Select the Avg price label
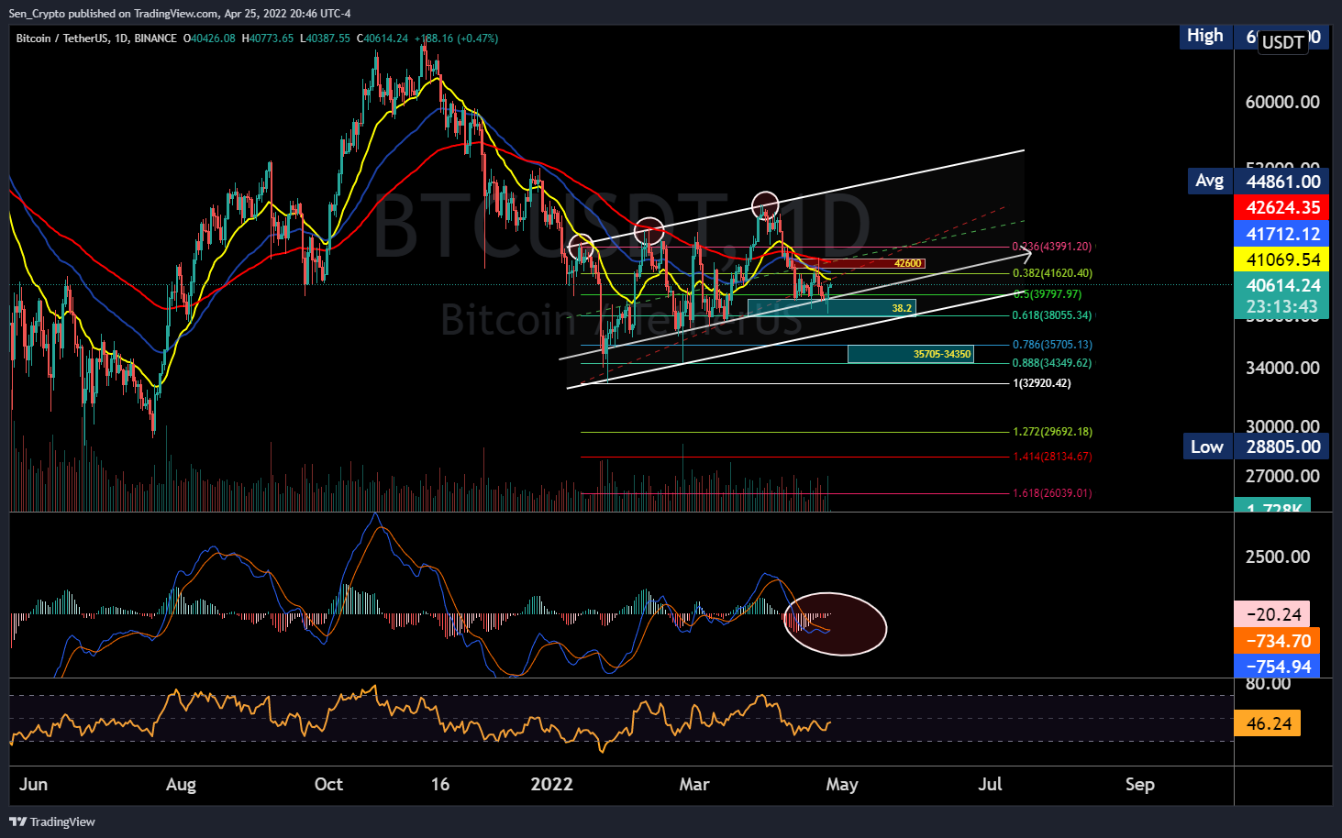The image size is (1342, 838). (x=1209, y=181)
